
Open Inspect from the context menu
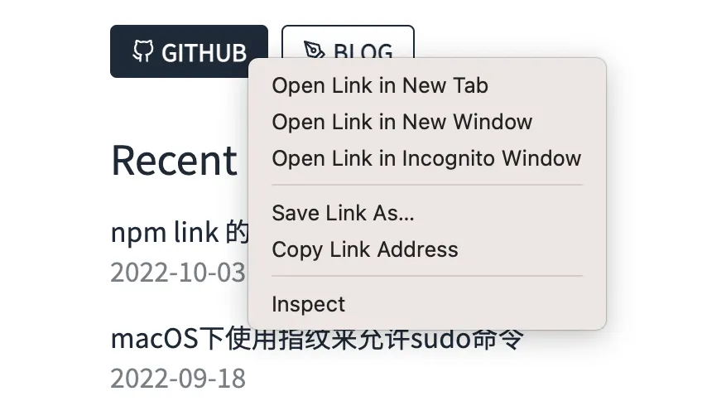tap(308, 304)
